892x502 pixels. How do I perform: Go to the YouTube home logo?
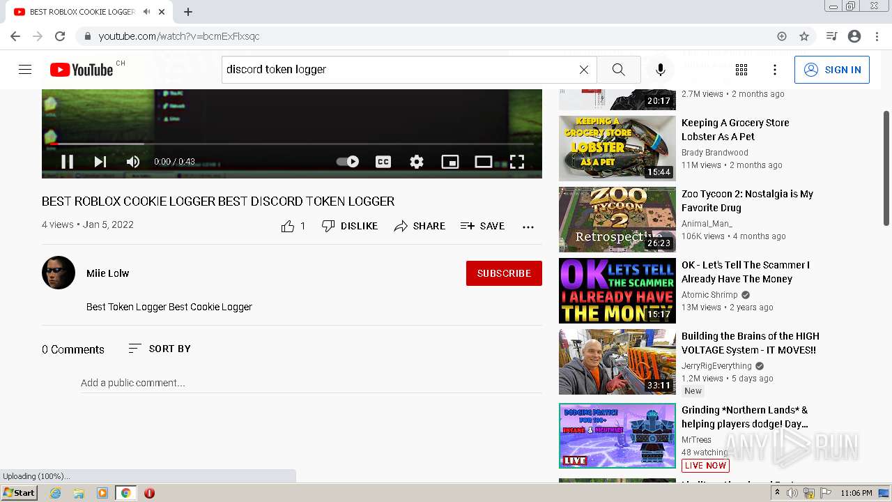pos(82,70)
